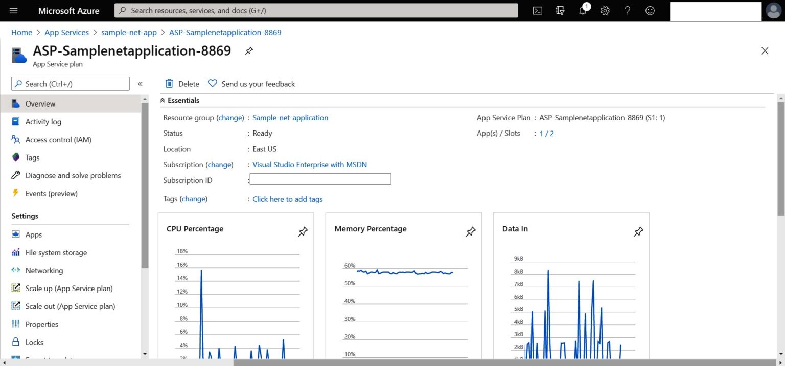Open Scale out (App Service plan) settings
785x366 pixels.
[70, 306]
